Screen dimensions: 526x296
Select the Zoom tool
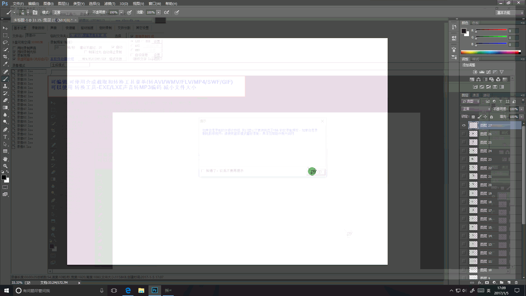click(5, 166)
